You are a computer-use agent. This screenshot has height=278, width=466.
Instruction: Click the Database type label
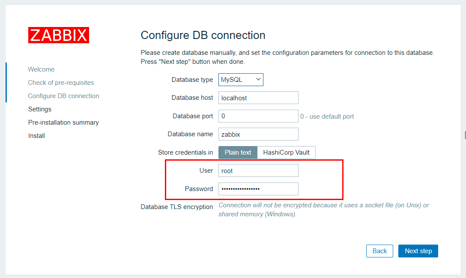(192, 80)
